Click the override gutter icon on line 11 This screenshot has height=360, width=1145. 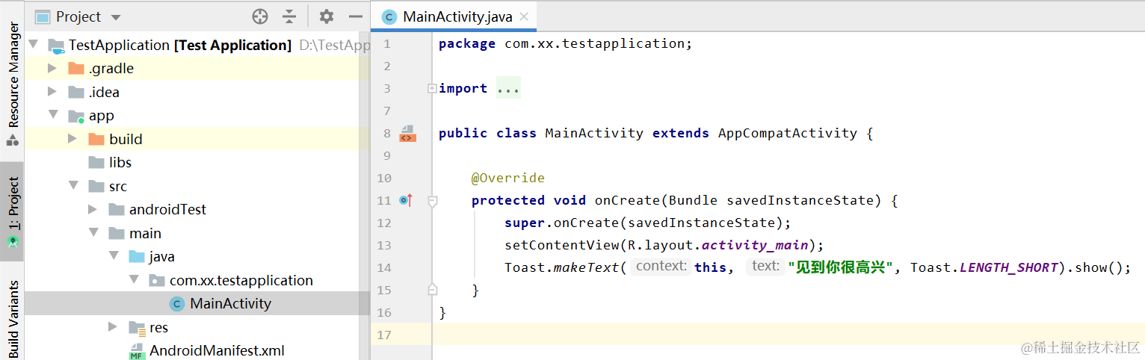(406, 200)
